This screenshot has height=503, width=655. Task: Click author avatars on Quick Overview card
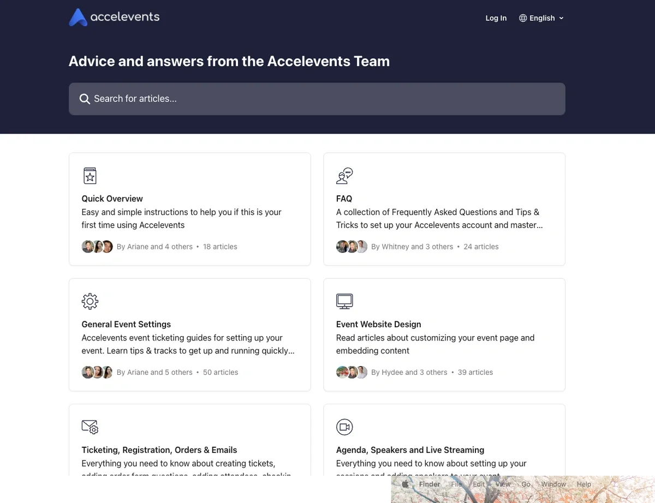pos(97,247)
